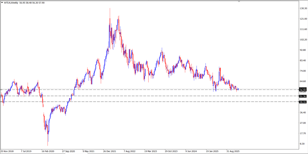Open the dropdown arrow beside WTI.N,Weekly
The height and width of the screenshot is (154, 308).
[x=2, y=3]
